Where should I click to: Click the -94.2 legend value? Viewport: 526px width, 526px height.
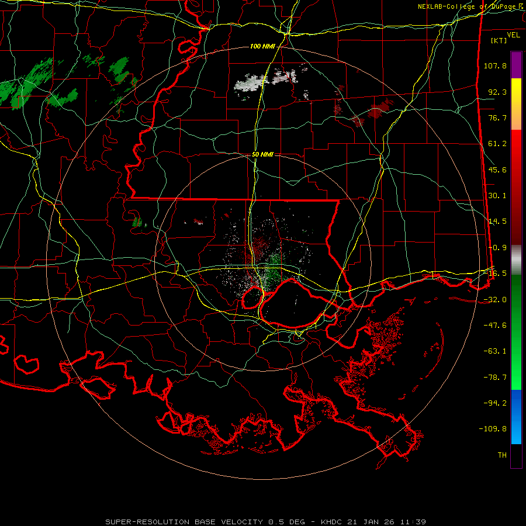point(495,403)
